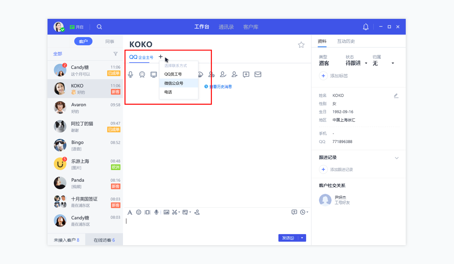
Task: Open the 待跟进 status dropdown
Action: [357, 63]
